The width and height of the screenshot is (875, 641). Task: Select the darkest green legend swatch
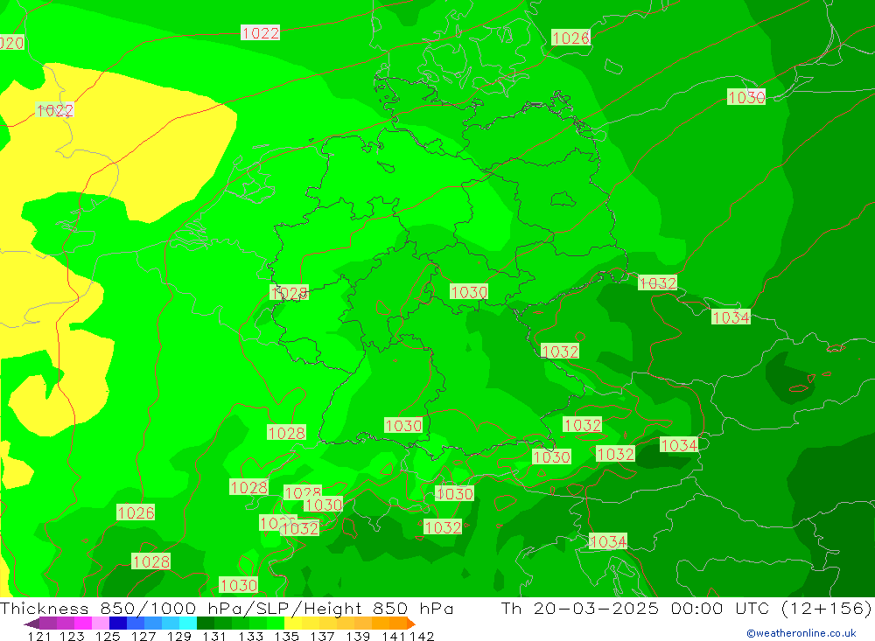click(x=206, y=624)
